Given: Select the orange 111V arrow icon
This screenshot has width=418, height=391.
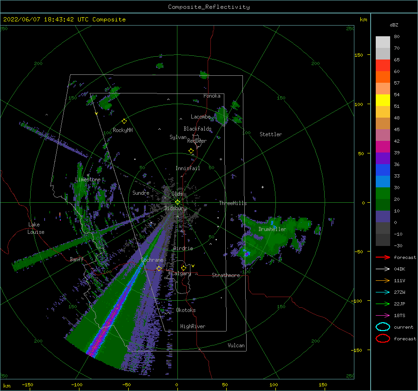Looking at the screenshot, I should pyautogui.click(x=383, y=280).
